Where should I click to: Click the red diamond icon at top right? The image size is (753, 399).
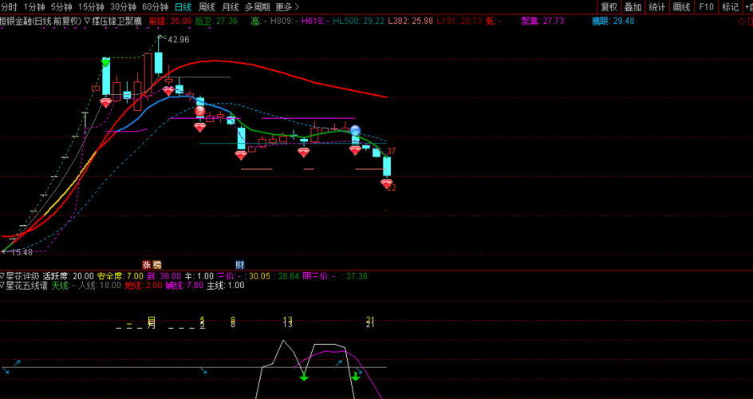(741, 21)
